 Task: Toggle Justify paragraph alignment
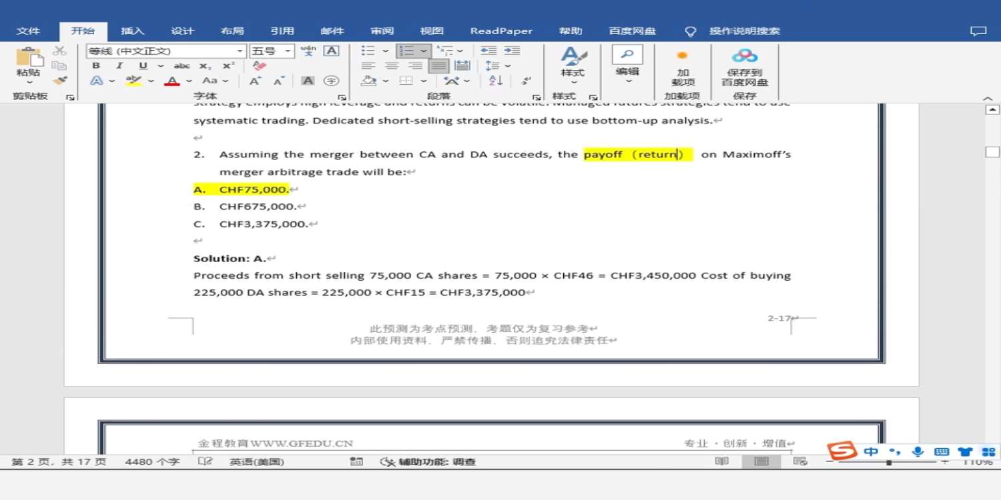[x=438, y=65]
